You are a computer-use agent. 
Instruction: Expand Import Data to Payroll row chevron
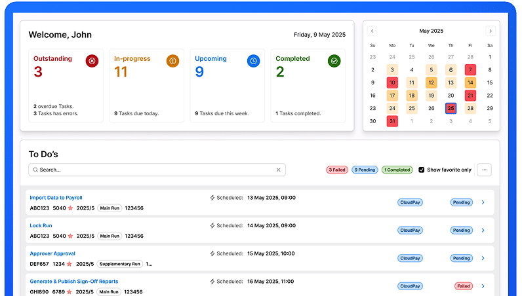click(483, 202)
